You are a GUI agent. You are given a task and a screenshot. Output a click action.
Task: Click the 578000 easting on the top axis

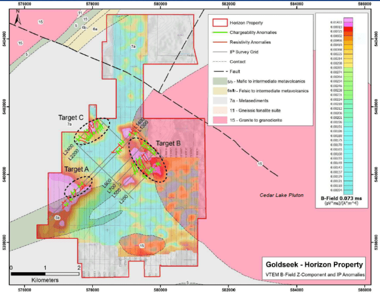pos(92,4)
